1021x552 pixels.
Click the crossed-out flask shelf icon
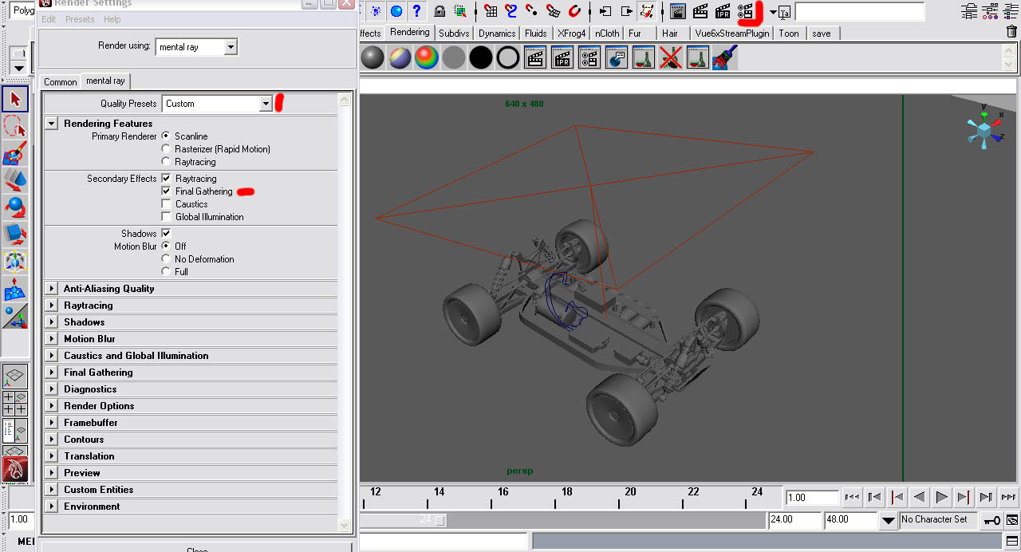coord(671,57)
